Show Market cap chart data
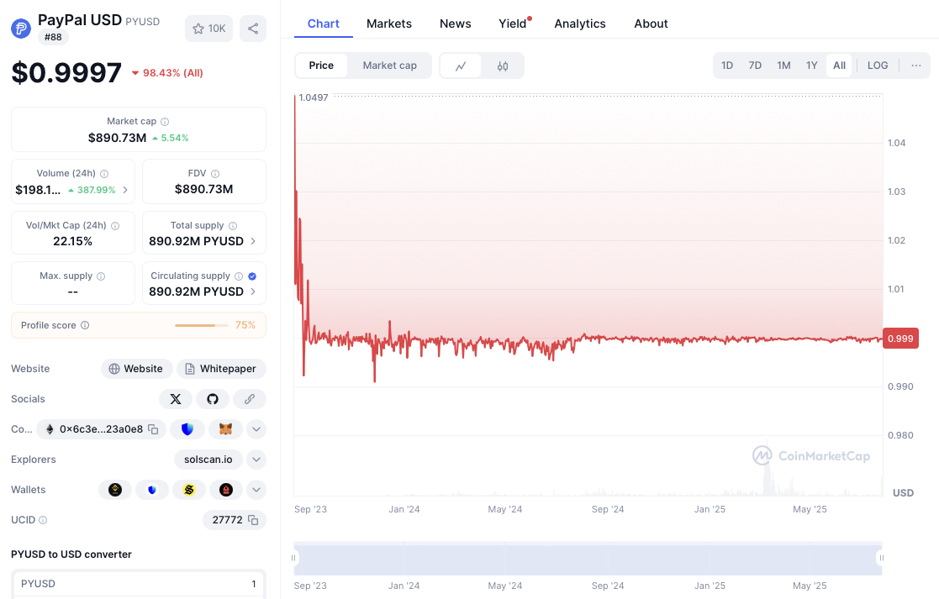Image resolution: width=939 pixels, height=599 pixels. pyautogui.click(x=390, y=66)
